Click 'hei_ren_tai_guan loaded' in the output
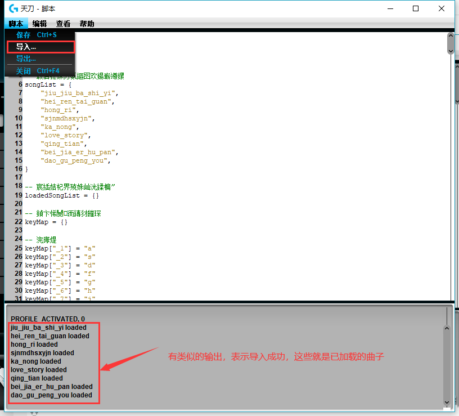 (50, 336)
